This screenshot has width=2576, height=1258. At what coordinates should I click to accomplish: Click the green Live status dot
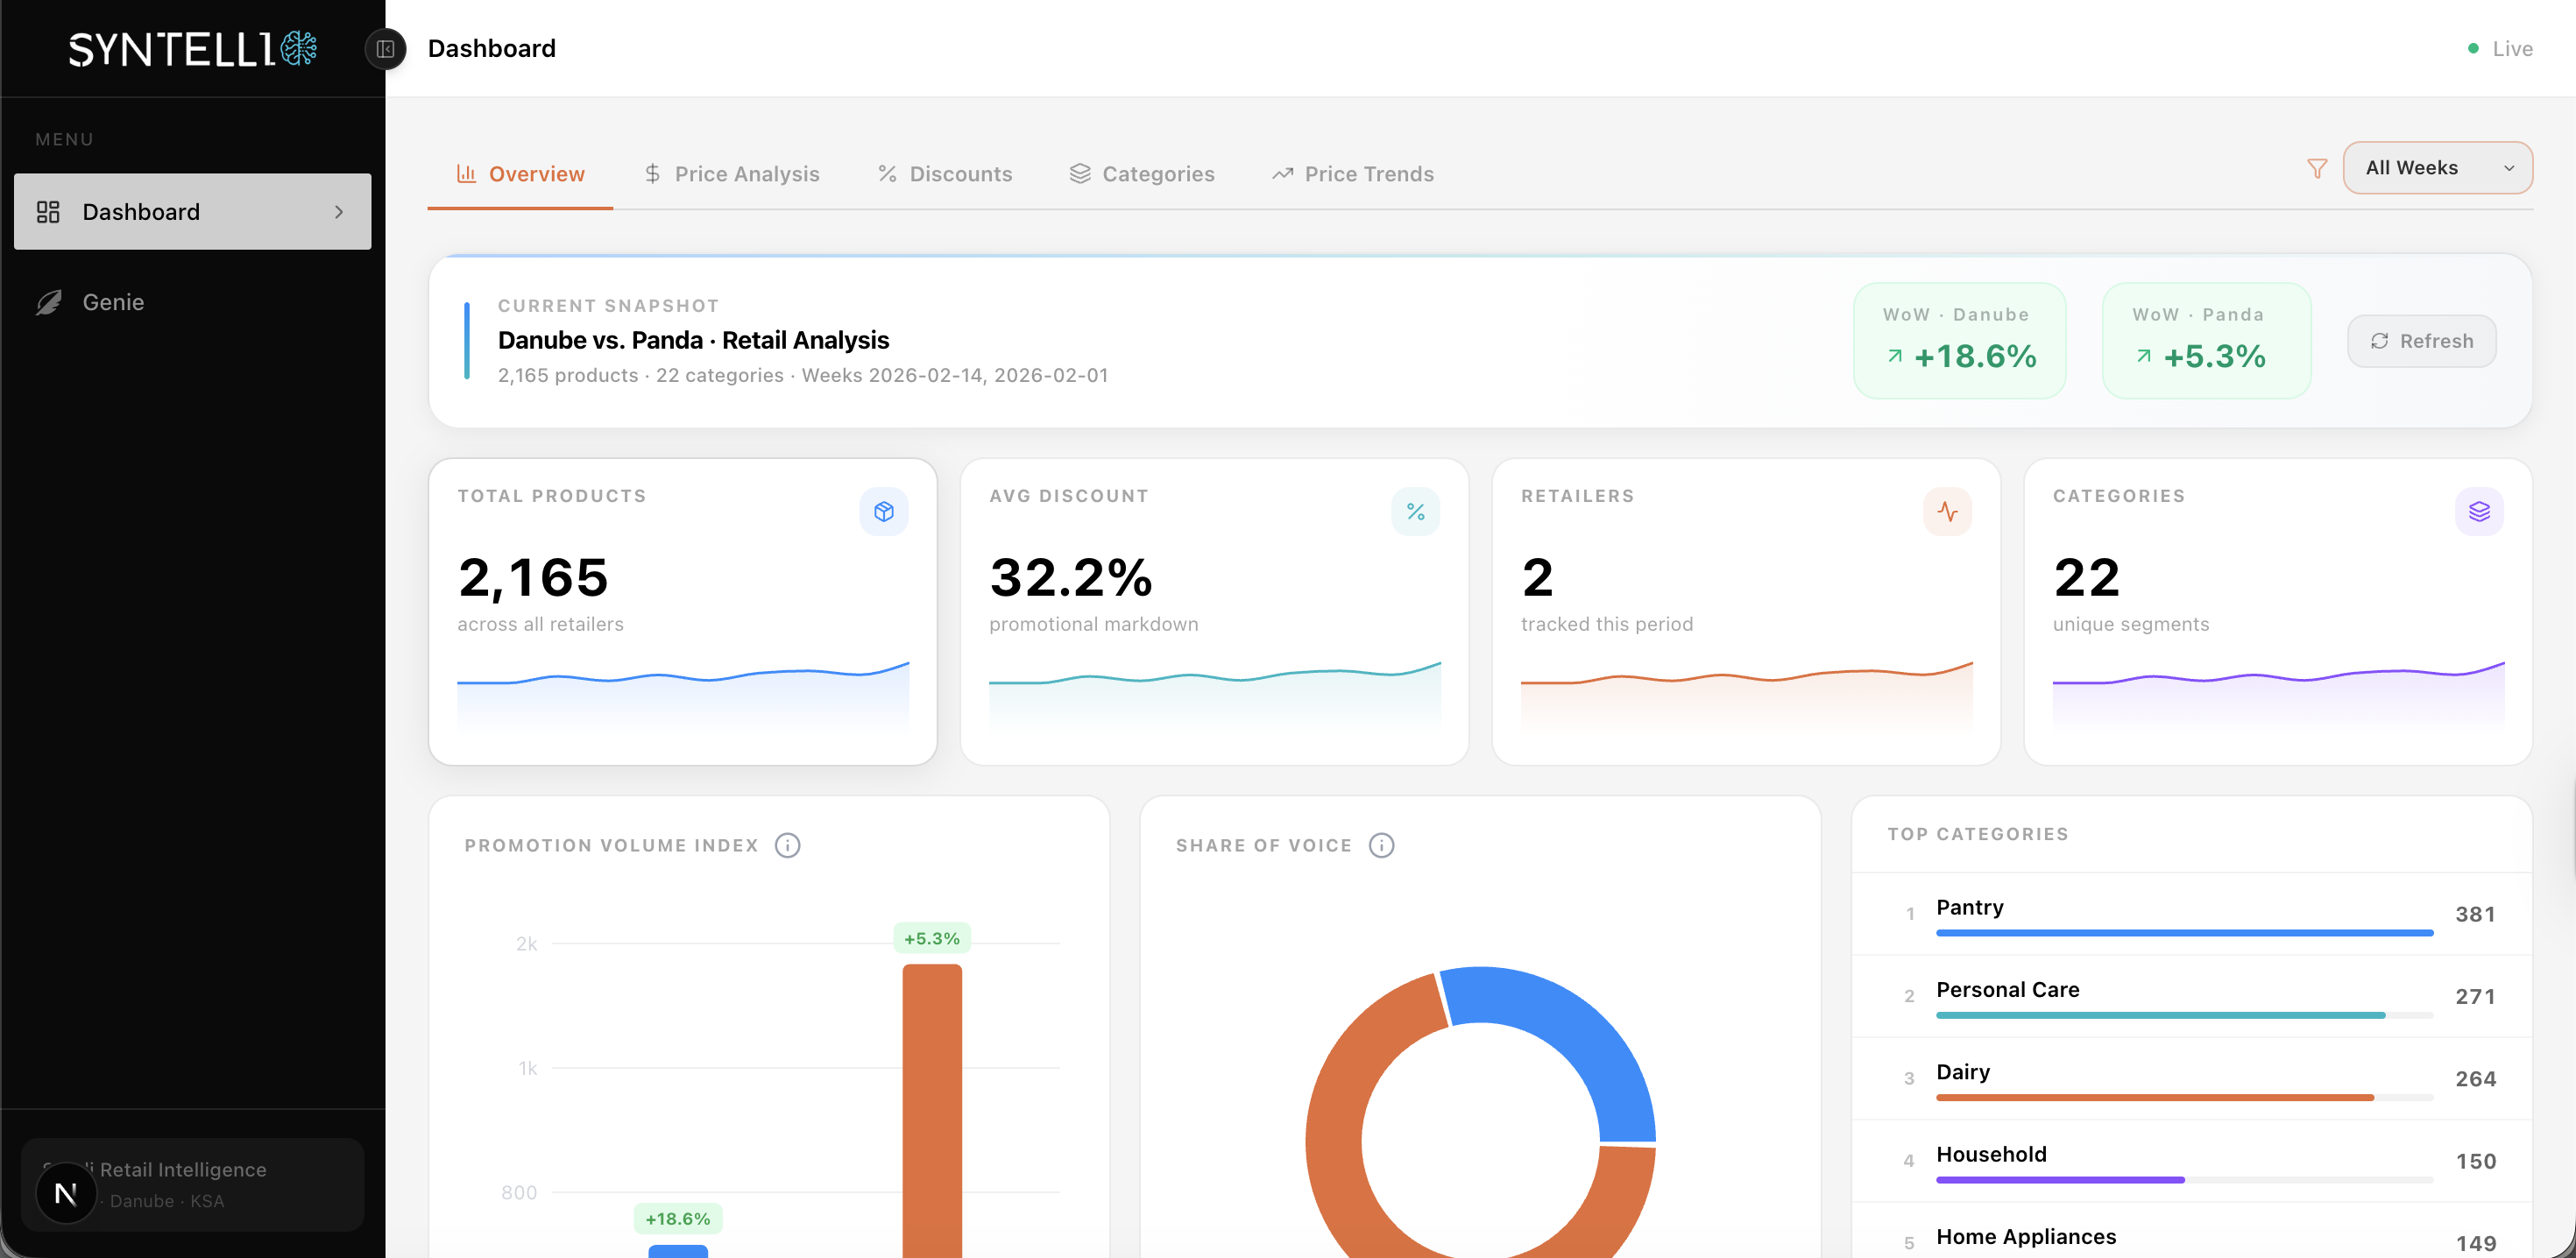2473,48
